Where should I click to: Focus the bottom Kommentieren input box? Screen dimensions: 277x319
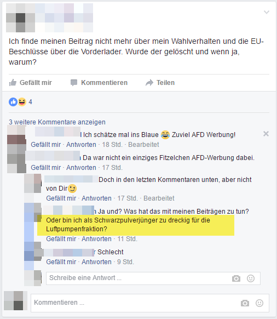point(150,303)
